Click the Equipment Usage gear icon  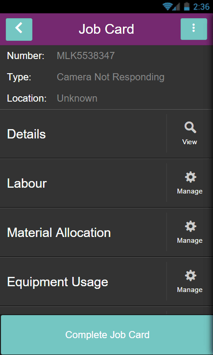click(191, 276)
